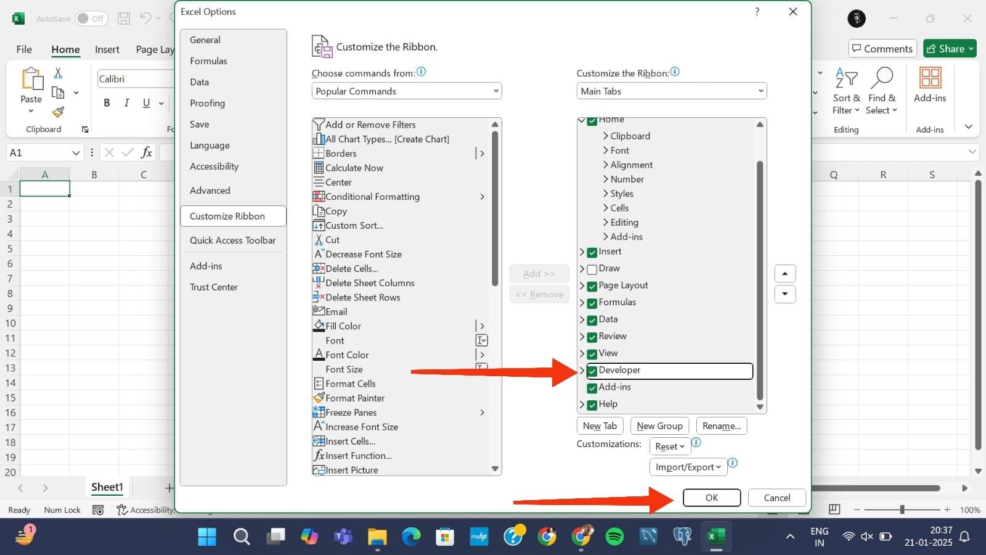This screenshot has width=986, height=555.
Task: Open File Explorer from the taskbar
Action: [377, 536]
